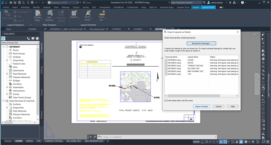271x145 pixels.
Task: Toggle Prefix sheet titles with file name
Action: point(166,100)
